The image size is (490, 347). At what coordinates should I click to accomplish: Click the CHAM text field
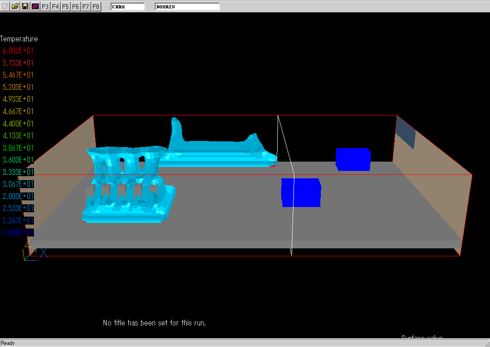click(127, 7)
